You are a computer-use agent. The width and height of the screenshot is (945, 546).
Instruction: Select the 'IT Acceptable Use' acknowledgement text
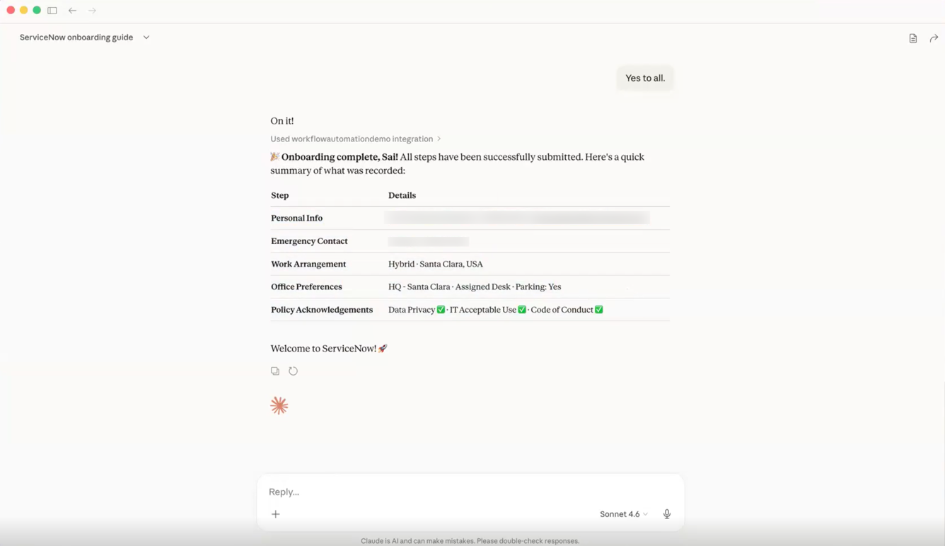483,310
